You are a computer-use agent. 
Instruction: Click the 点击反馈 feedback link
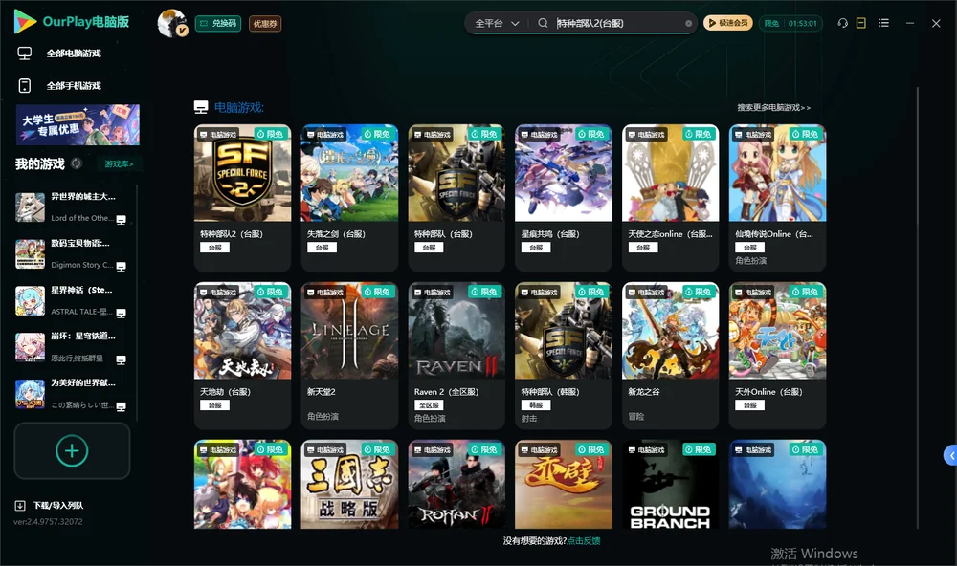click(584, 540)
